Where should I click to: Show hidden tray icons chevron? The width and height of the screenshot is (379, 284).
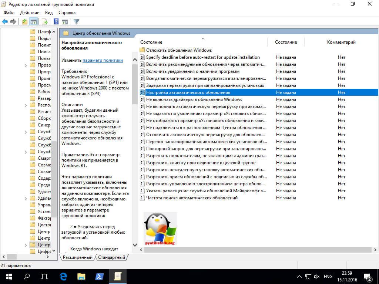pos(299,277)
